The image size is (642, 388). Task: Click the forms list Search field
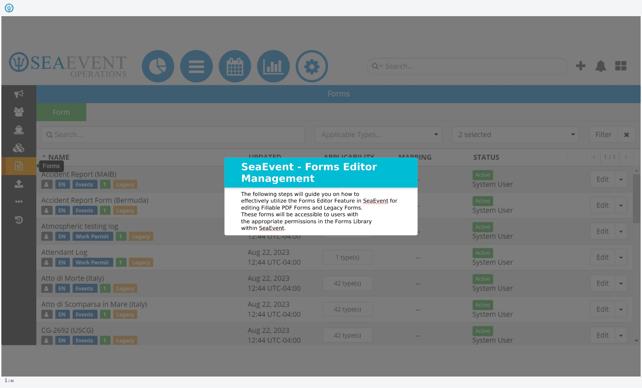point(173,135)
